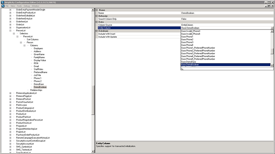Collapse the Columns tree node
This screenshot has width=275, height=154.
[24, 45]
